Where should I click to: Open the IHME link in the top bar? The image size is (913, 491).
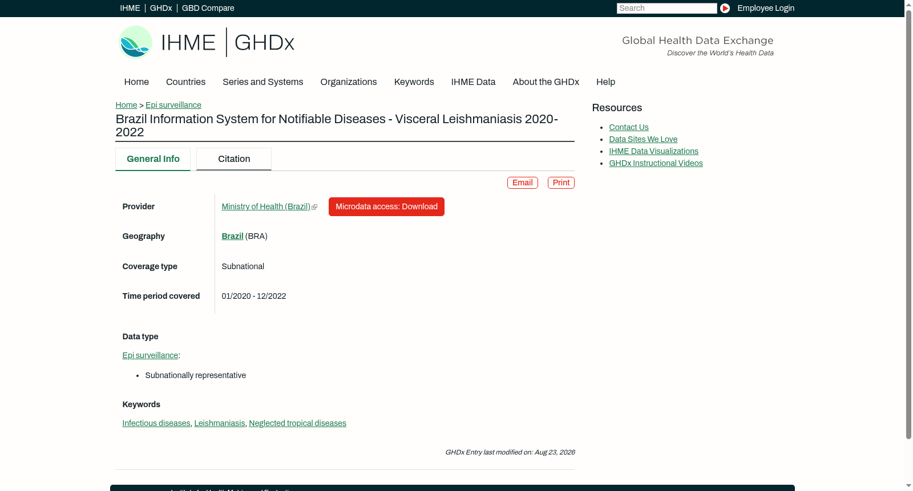tap(130, 8)
